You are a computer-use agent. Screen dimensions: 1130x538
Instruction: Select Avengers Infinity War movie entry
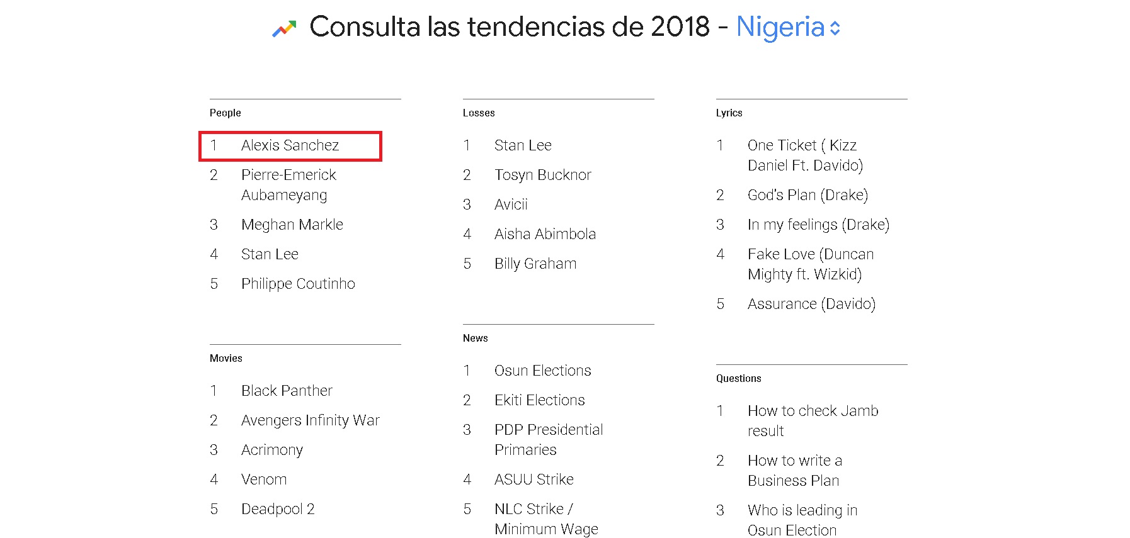pyautogui.click(x=310, y=420)
